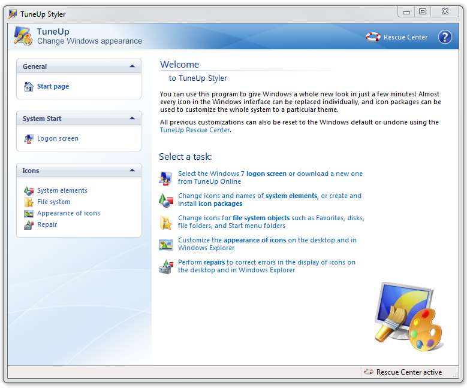Viewport: 467px width, 389px height.
Task: Click the system elements shapes task icon
Action: [166, 200]
